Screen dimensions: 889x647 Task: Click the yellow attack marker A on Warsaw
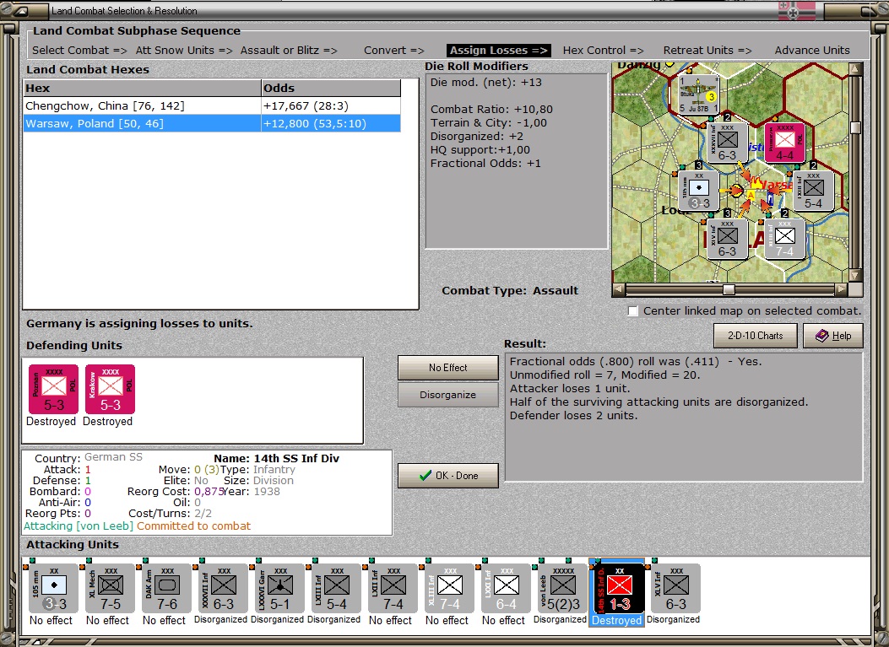[x=751, y=195]
